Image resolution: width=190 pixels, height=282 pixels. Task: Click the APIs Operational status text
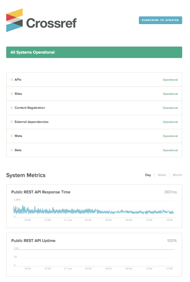(x=170, y=80)
